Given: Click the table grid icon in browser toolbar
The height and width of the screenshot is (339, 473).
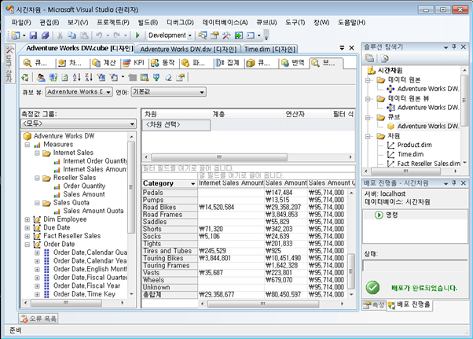Looking at the screenshot, I should pyautogui.click(x=145, y=78).
